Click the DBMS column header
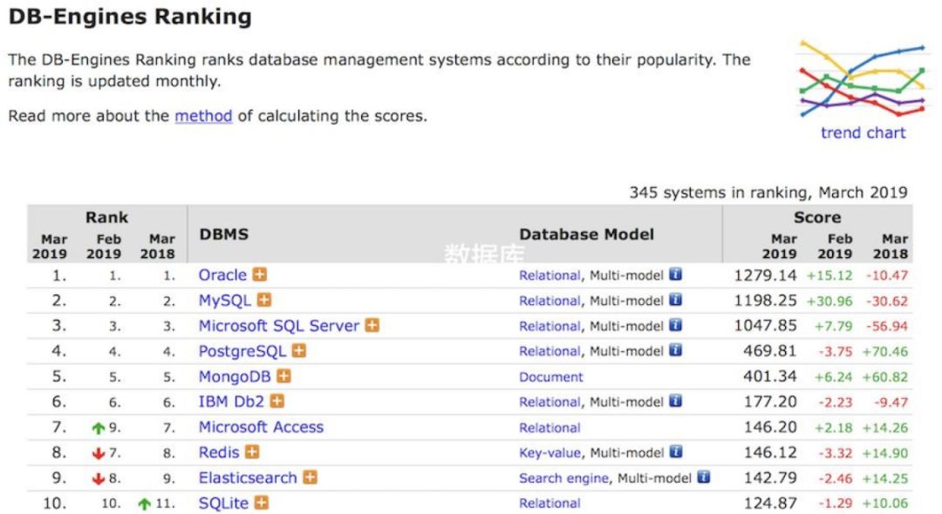This screenshot has height=514, width=942. [x=223, y=233]
